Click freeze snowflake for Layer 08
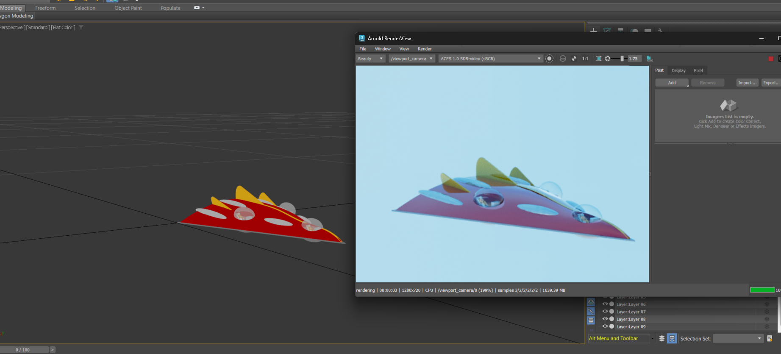Image resolution: width=781 pixels, height=354 pixels. coord(767,319)
